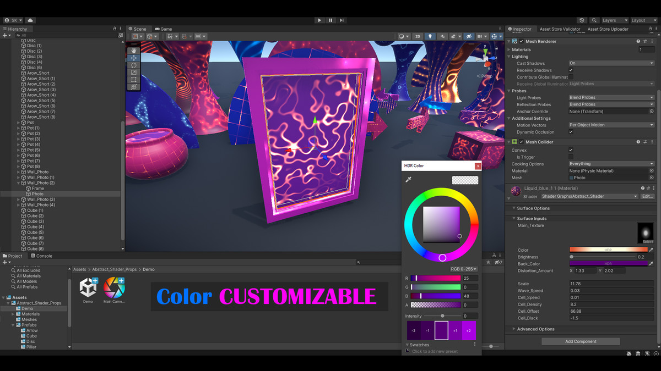661x371 pixels.
Task: Toggle the Receive Shadows checkbox
Action: click(571, 70)
